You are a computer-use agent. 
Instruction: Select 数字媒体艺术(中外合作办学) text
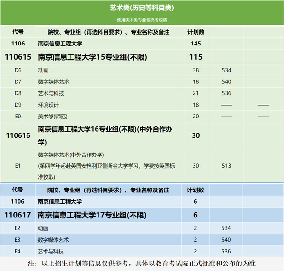click(x=71, y=155)
